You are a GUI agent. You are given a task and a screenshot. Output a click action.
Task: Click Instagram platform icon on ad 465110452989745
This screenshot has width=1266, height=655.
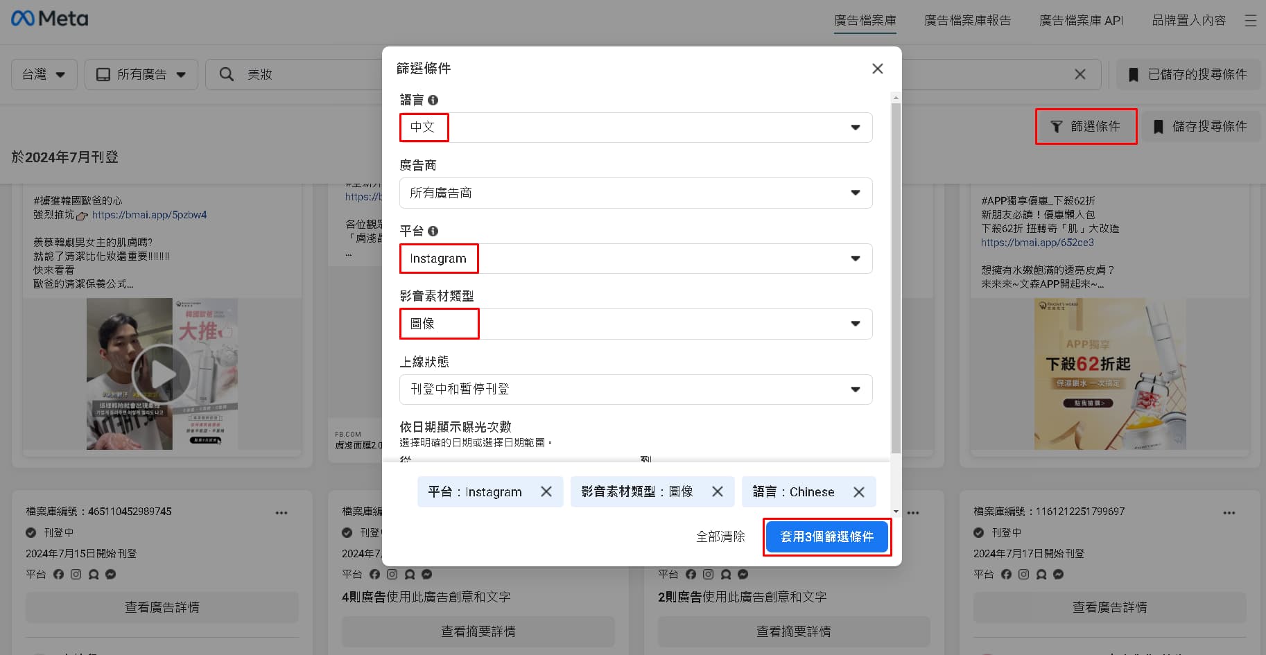pos(76,574)
